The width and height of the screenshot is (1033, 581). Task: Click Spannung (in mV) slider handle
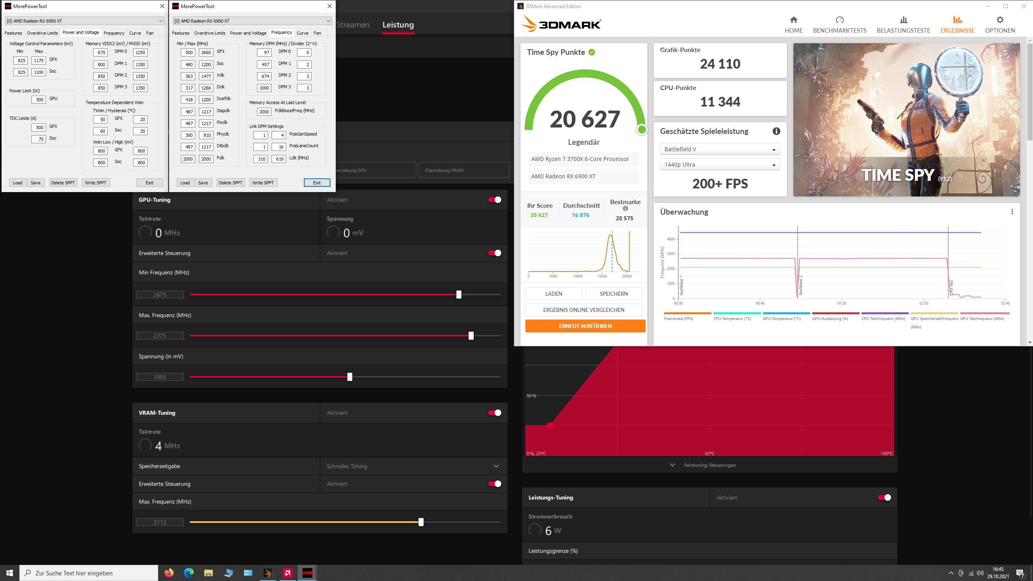(350, 377)
